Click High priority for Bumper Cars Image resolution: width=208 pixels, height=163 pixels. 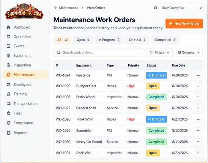131,86
